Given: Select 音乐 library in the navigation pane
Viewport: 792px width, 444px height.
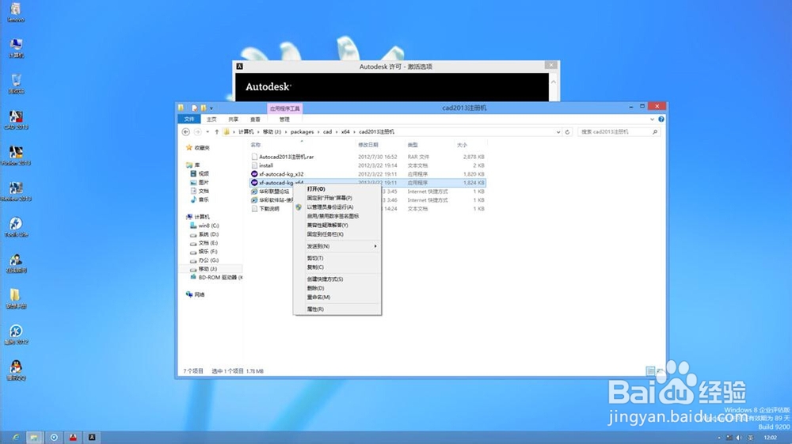Looking at the screenshot, I should [x=200, y=199].
